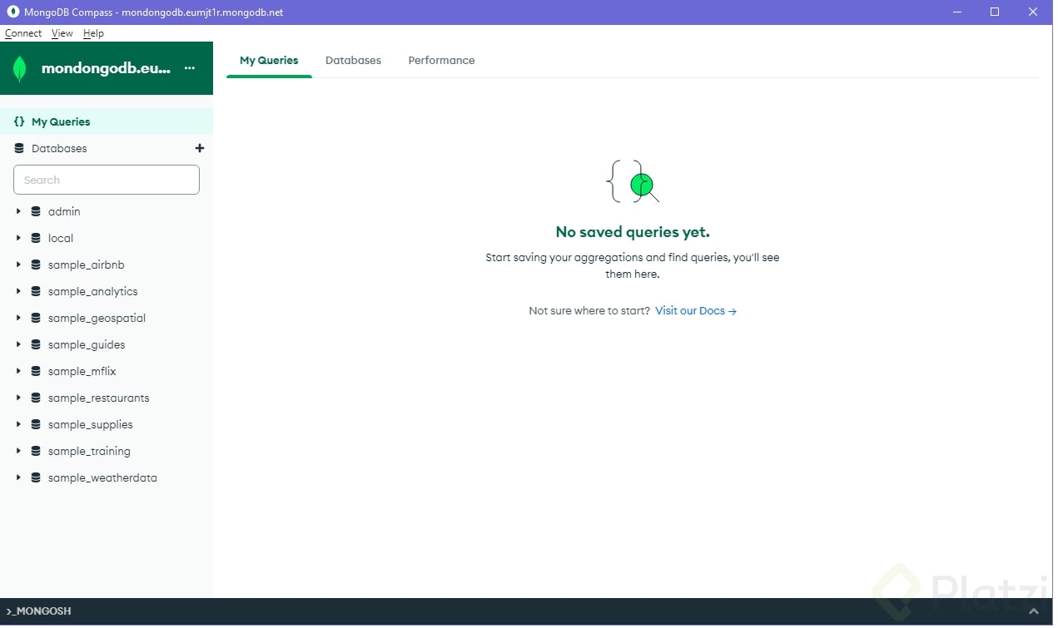This screenshot has width=1058, height=628.
Task: Click the database icon beside sample_supplies
Action: 36,424
